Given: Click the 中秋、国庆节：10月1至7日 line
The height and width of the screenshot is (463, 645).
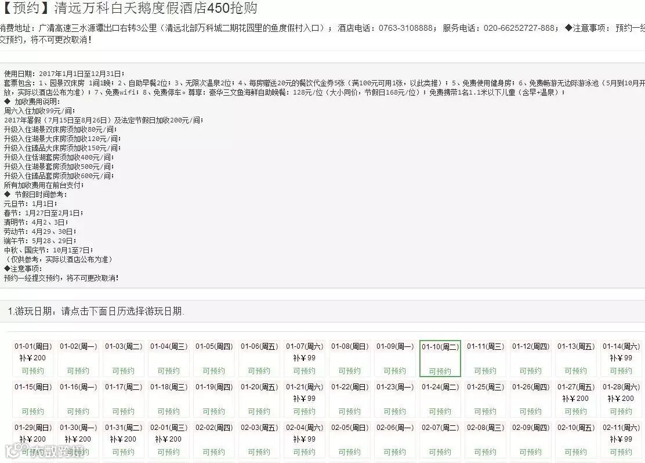Looking at the screenshot, I should click(x=48, y=250).
